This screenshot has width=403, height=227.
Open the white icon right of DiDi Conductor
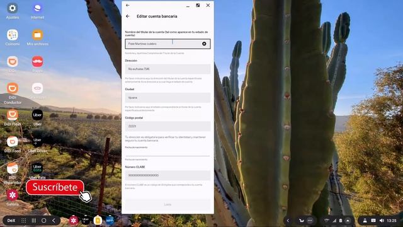click(x=37, y=88)
